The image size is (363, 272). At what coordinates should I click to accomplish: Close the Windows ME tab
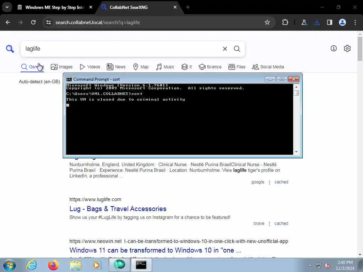click(x=91, y=7)
